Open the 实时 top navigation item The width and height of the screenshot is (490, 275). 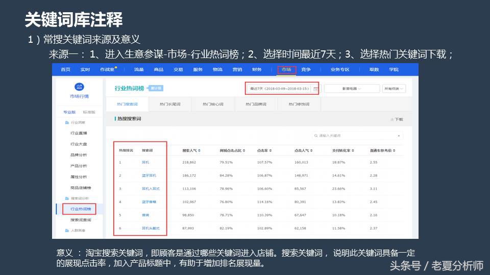coord(85,70)
